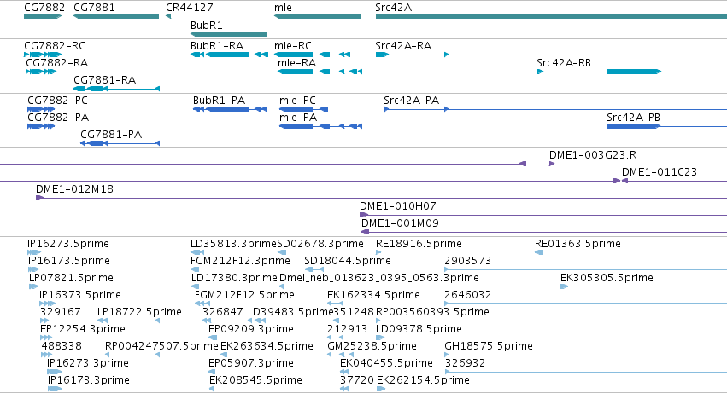727x393 pixels.
Task: Click the mle-PC protein label
Action: tap(297, 101)
